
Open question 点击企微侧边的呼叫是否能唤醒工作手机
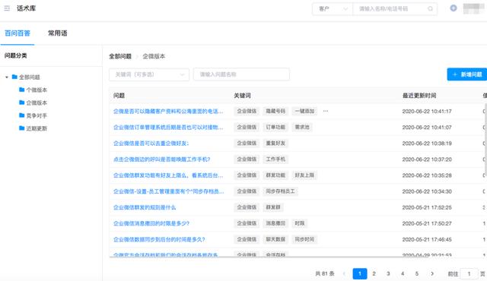click(162, 159)
